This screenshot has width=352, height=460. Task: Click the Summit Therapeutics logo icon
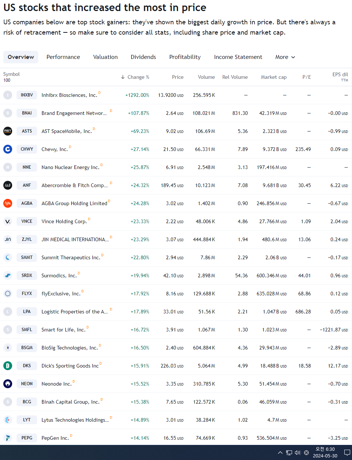pyautogui.click(x=8, y=257)
